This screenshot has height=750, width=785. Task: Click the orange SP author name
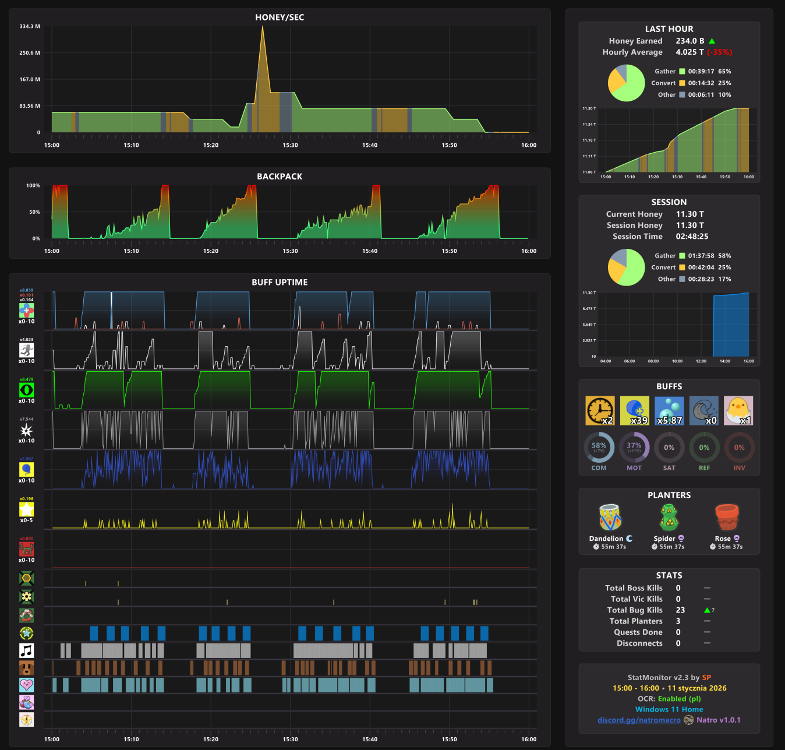pyautogui.click(x=706, y=678)
